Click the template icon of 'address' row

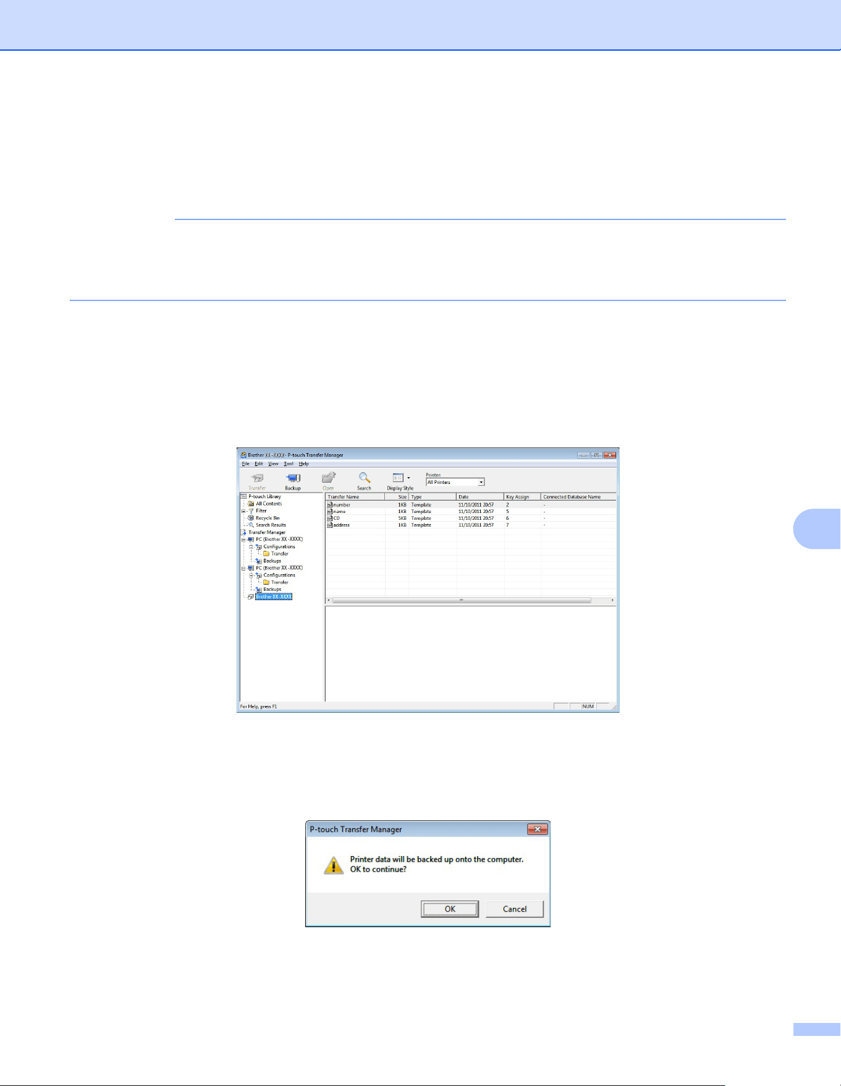click(329, 525)
